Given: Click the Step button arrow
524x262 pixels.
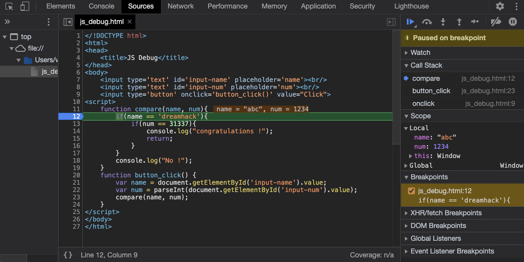Looking at the screenshot, I should pos(475,22).
